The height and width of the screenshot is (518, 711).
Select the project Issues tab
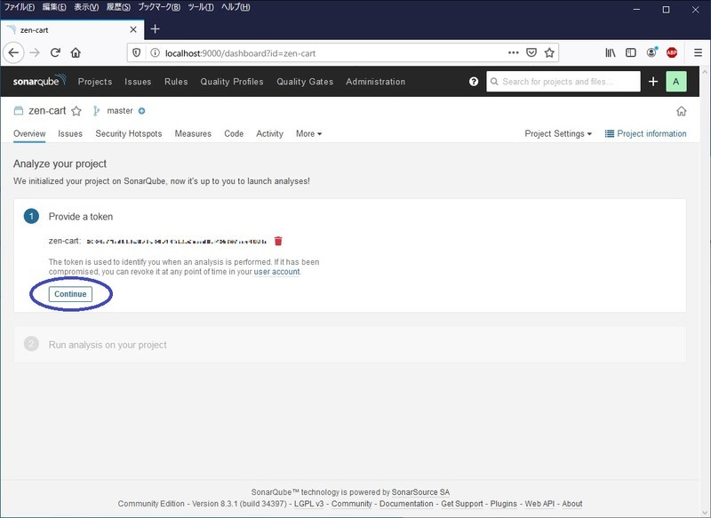click(x=70, y=133)
